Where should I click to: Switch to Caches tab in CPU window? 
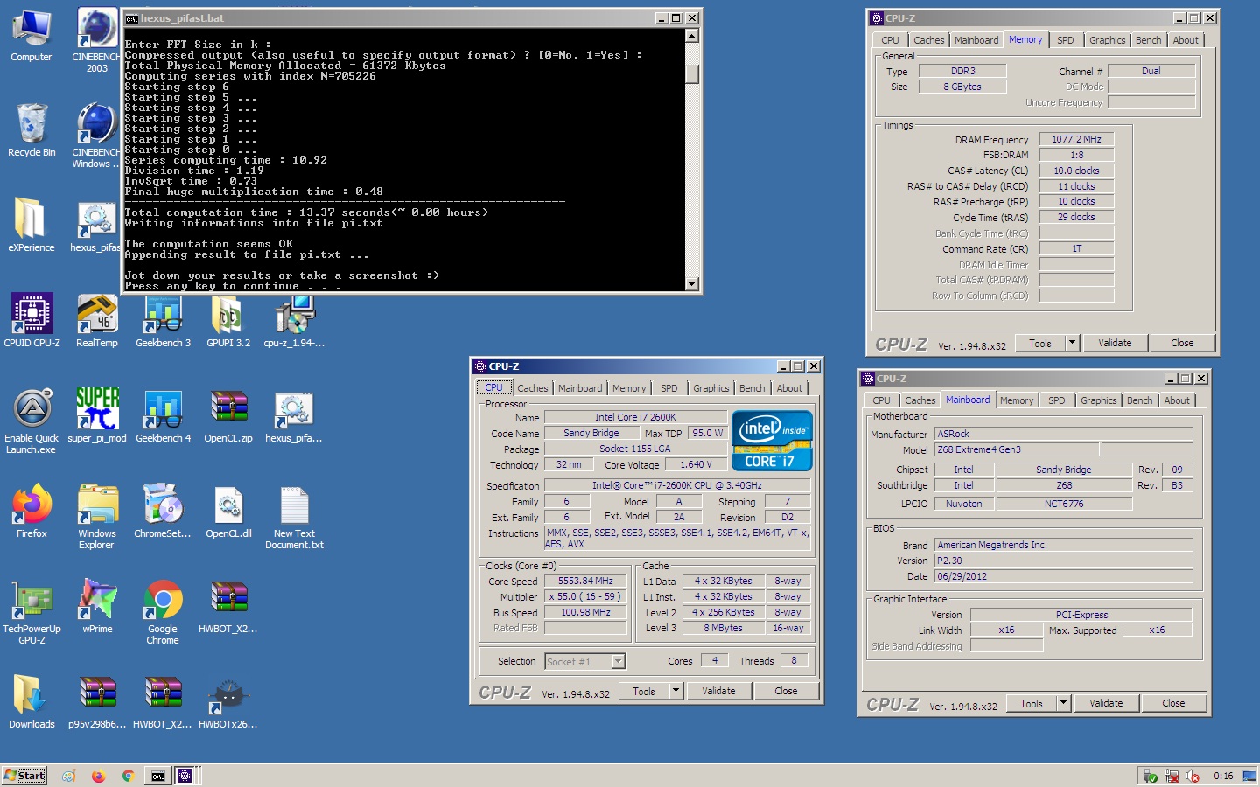pos(532,388)
